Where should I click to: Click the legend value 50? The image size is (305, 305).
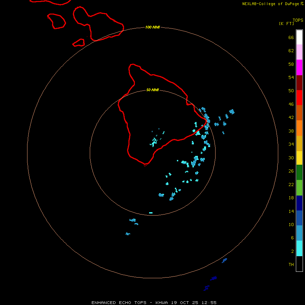291,90
